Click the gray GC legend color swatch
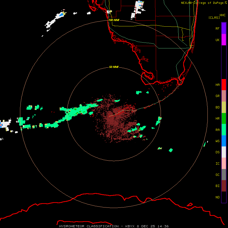This screenshot has width=228, height=228. click(224, 175)
